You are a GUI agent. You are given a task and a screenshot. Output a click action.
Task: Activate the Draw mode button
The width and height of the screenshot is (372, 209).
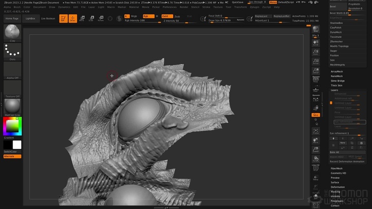[x=73, y=19]
